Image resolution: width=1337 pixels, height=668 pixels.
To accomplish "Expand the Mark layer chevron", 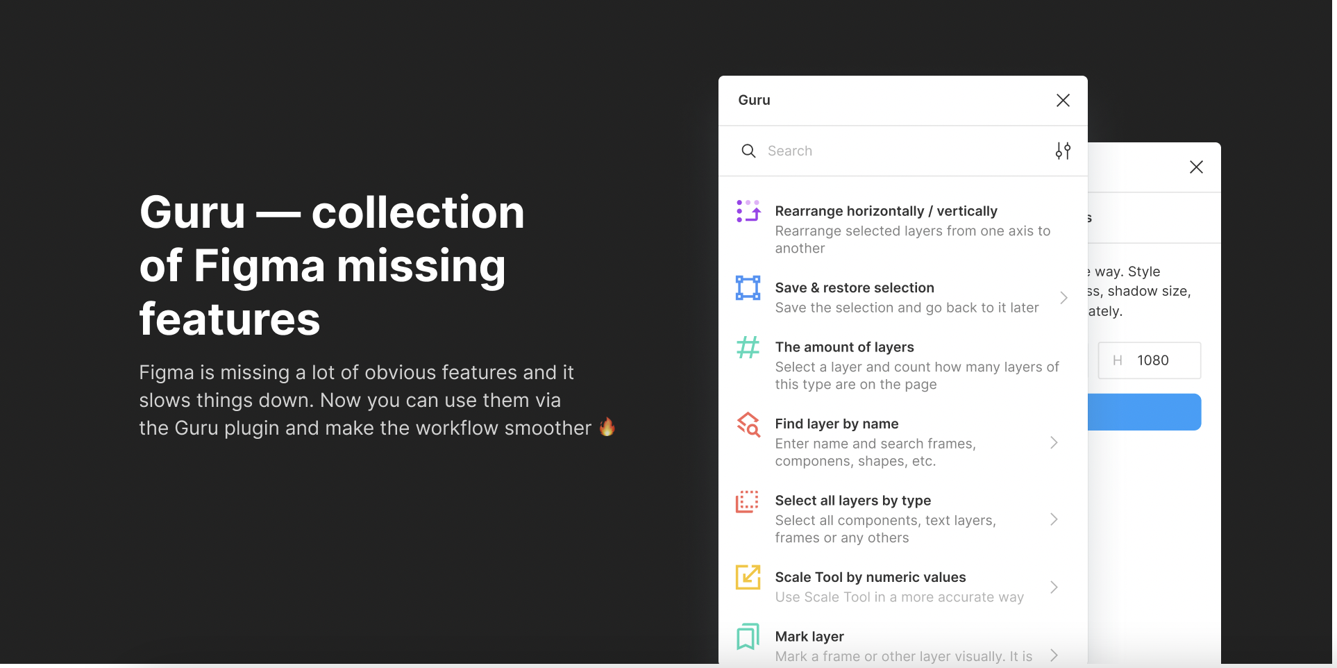I will pos(1054,655).
